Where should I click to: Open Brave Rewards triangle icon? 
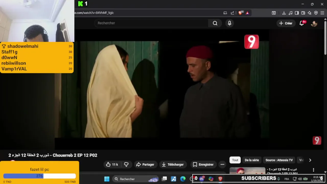(247, 13)
